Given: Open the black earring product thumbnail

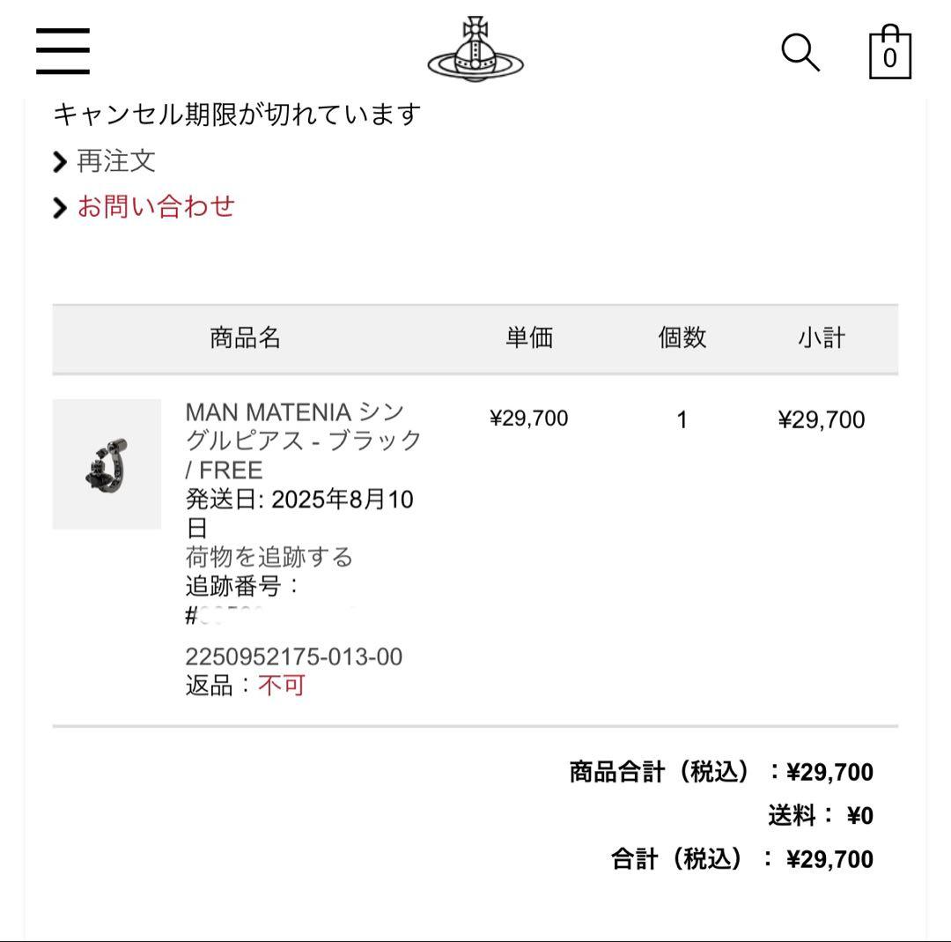Looking at the screenshot, I should (107, 464).
